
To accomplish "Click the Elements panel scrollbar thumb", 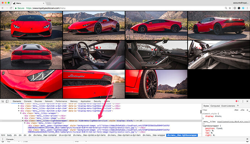I will point(201,112).
